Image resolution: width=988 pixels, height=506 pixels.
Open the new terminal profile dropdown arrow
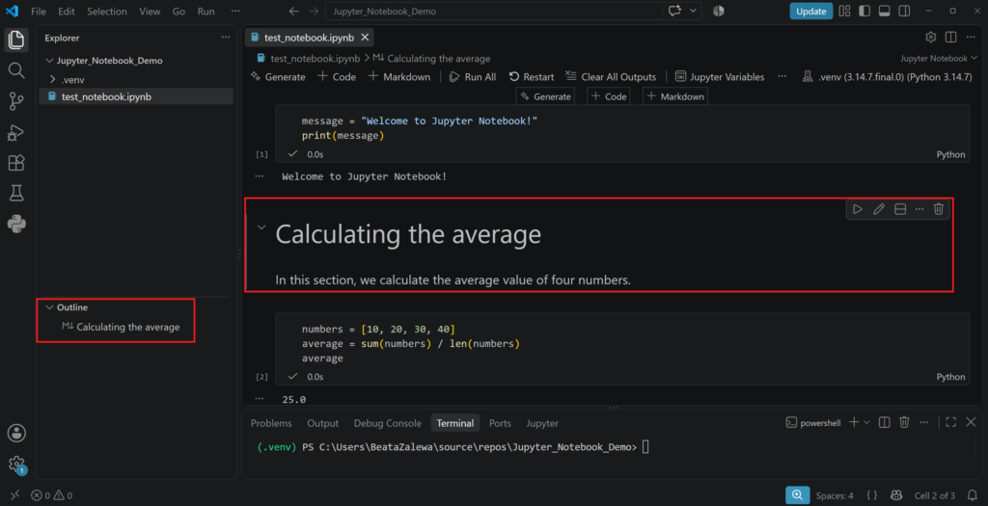867,422
